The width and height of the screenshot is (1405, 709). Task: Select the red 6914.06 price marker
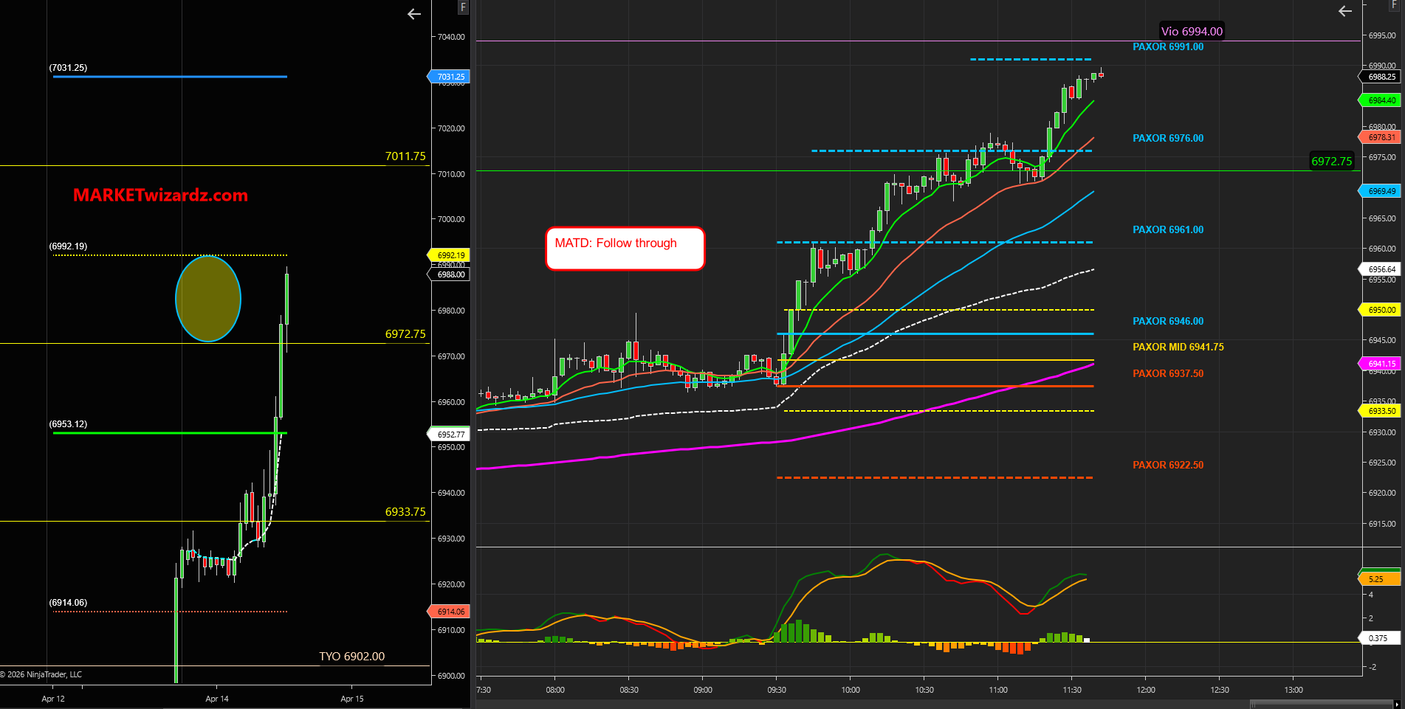(x=450, y=612)
